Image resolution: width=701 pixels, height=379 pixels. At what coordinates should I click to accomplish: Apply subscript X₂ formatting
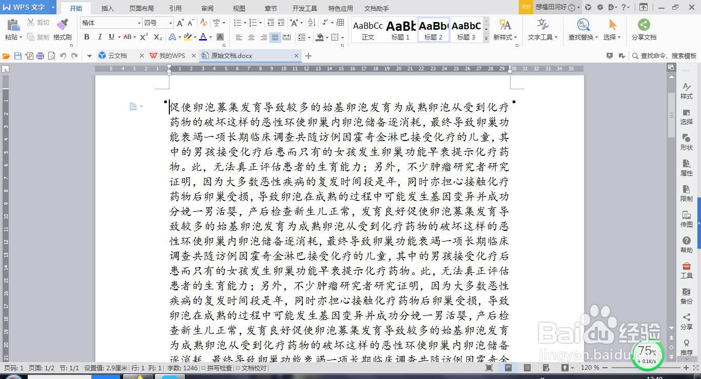pyautogui.click(x=158, y=37)
